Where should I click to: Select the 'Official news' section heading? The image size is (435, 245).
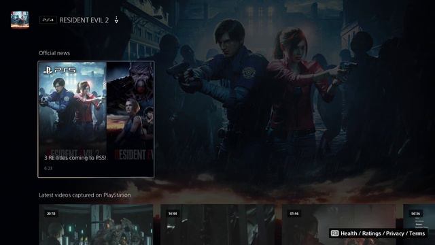[54, 53]
